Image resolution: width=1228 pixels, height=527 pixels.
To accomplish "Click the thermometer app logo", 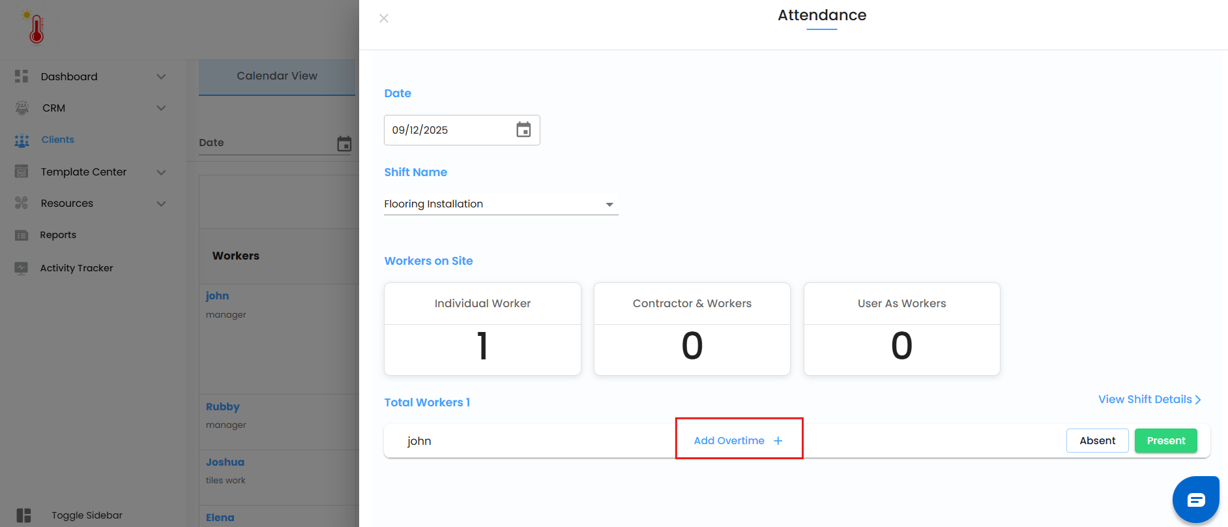I will coord(36,27).
